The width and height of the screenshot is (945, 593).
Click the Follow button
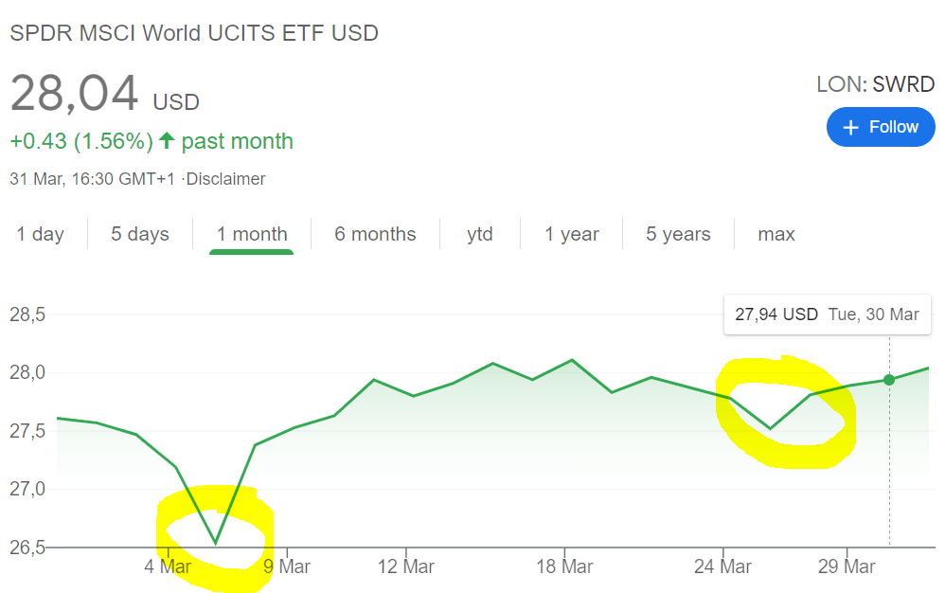(x=881, y=127)
